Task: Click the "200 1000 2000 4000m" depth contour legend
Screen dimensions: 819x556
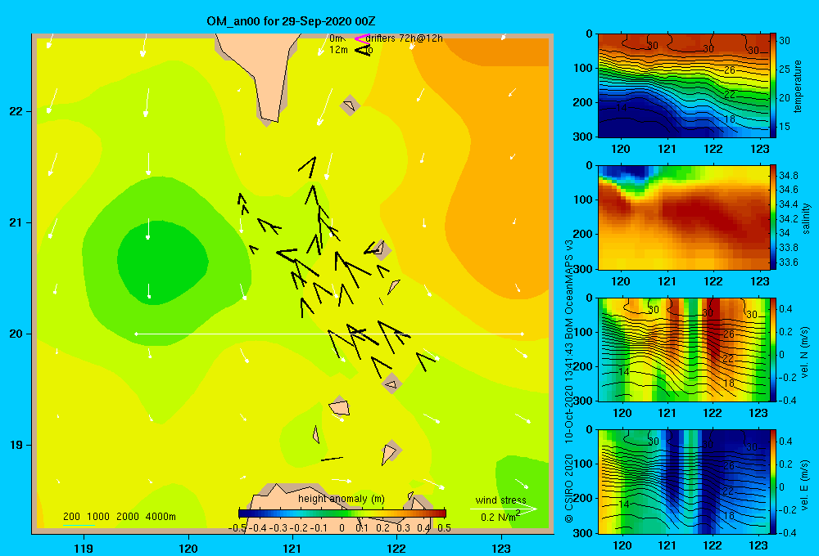Action: pos(119,517)
